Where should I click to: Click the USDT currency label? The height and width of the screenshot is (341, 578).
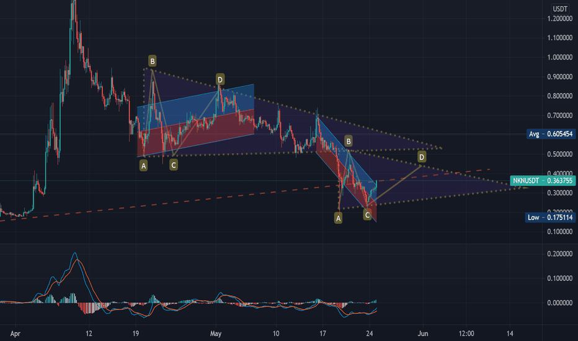point(560,9)
